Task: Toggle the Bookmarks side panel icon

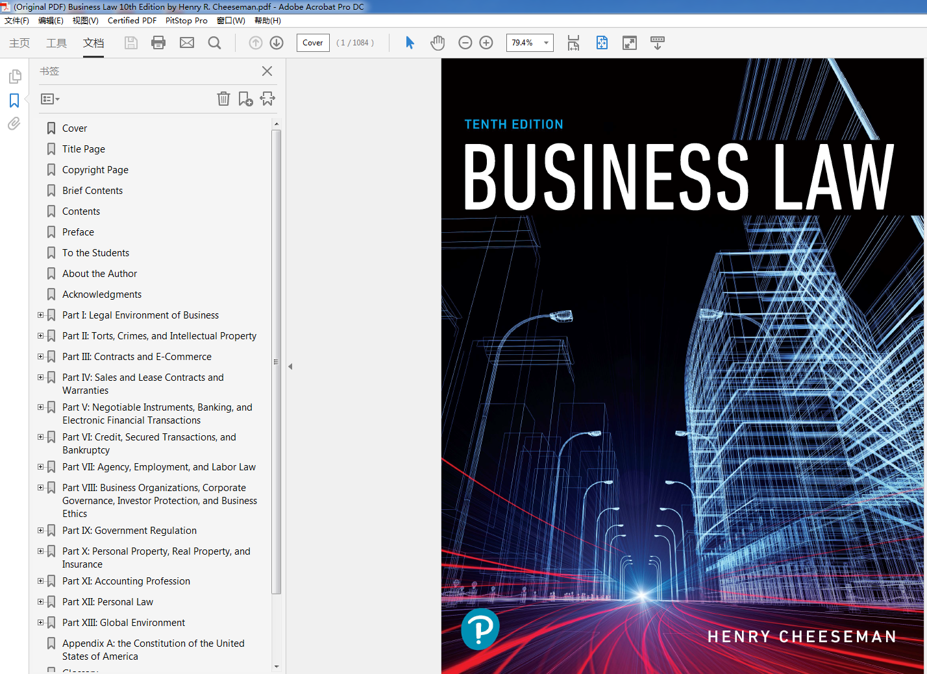Action: (14, 101)
